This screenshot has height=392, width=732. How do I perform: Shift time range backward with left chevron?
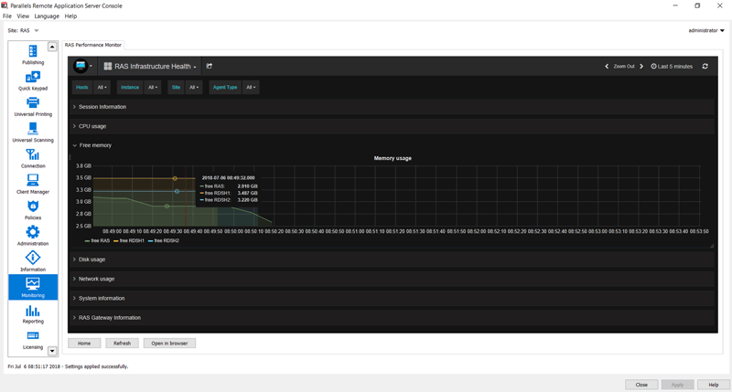607,66
